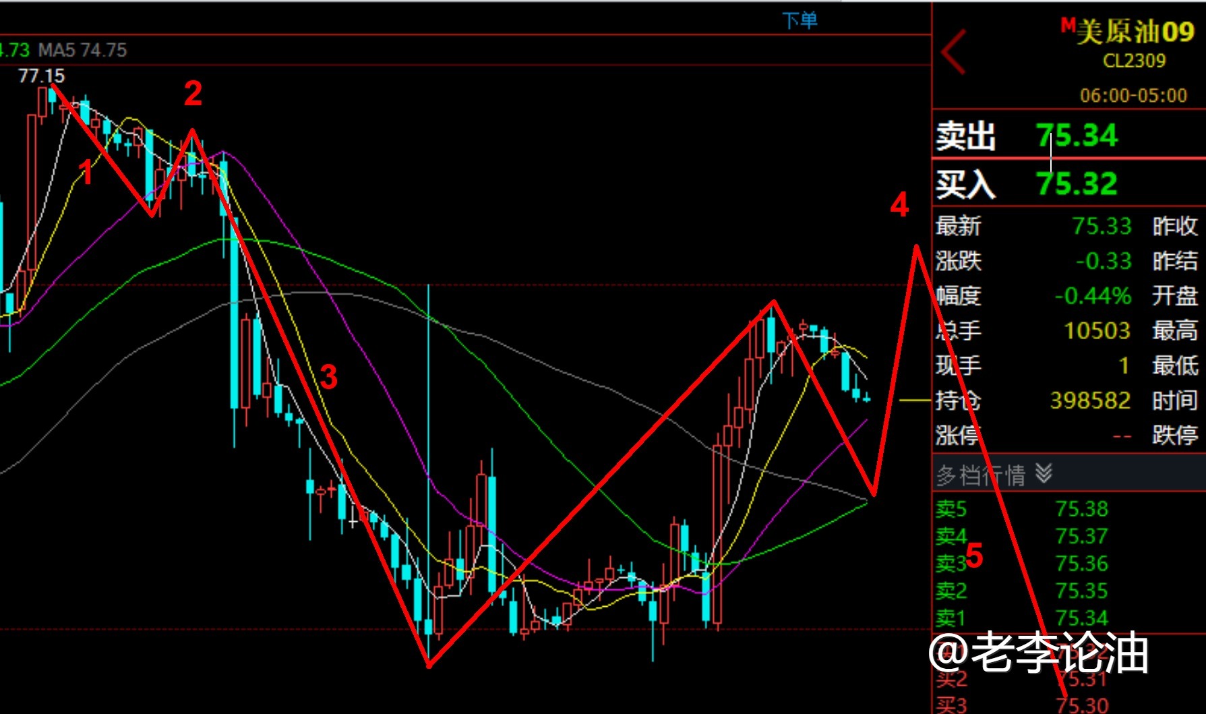Click the 卖出 sell price 75.34
Screen dimensions: 1206x714
(x=1077, y=136)
